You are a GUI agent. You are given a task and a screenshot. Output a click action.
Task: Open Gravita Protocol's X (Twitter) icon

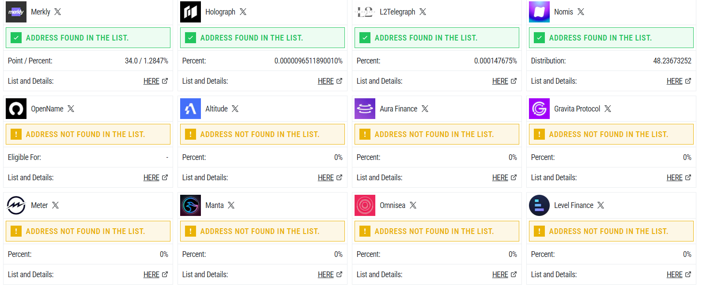click(608, 108)
